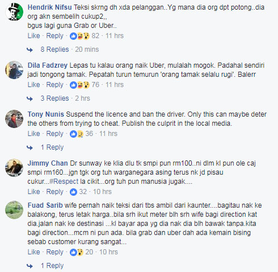Screen dimensions: 278x272
Task: Open Hendrik Nifsu's profile picture
Action: point(14,12)
